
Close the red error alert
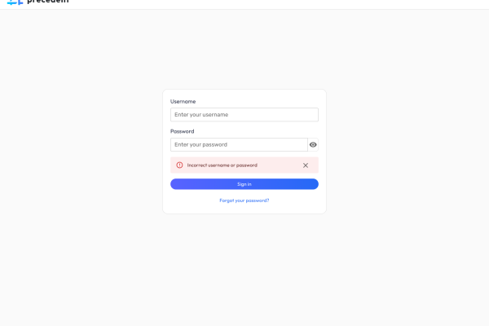306,165
